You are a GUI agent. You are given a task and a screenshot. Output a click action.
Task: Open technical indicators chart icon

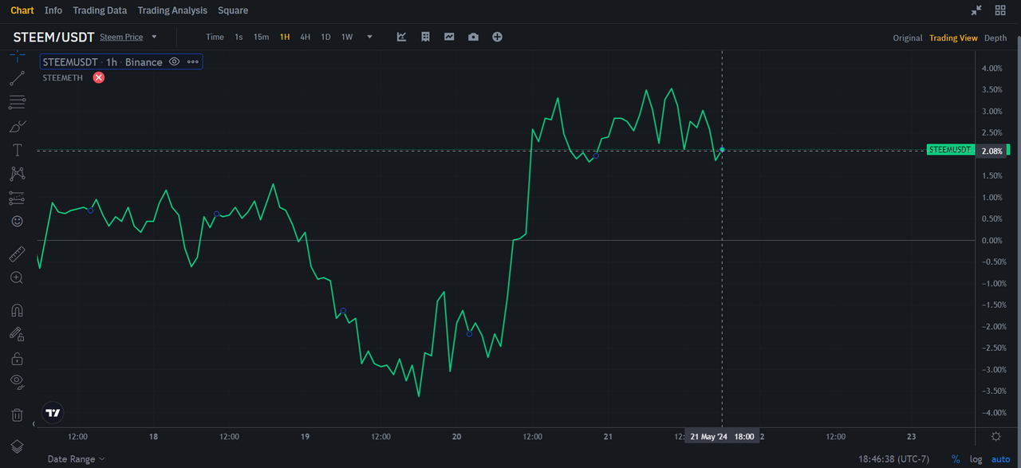402,37
